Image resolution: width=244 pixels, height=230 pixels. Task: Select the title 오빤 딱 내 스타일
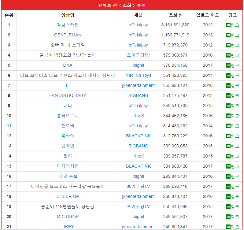point(68,45)
